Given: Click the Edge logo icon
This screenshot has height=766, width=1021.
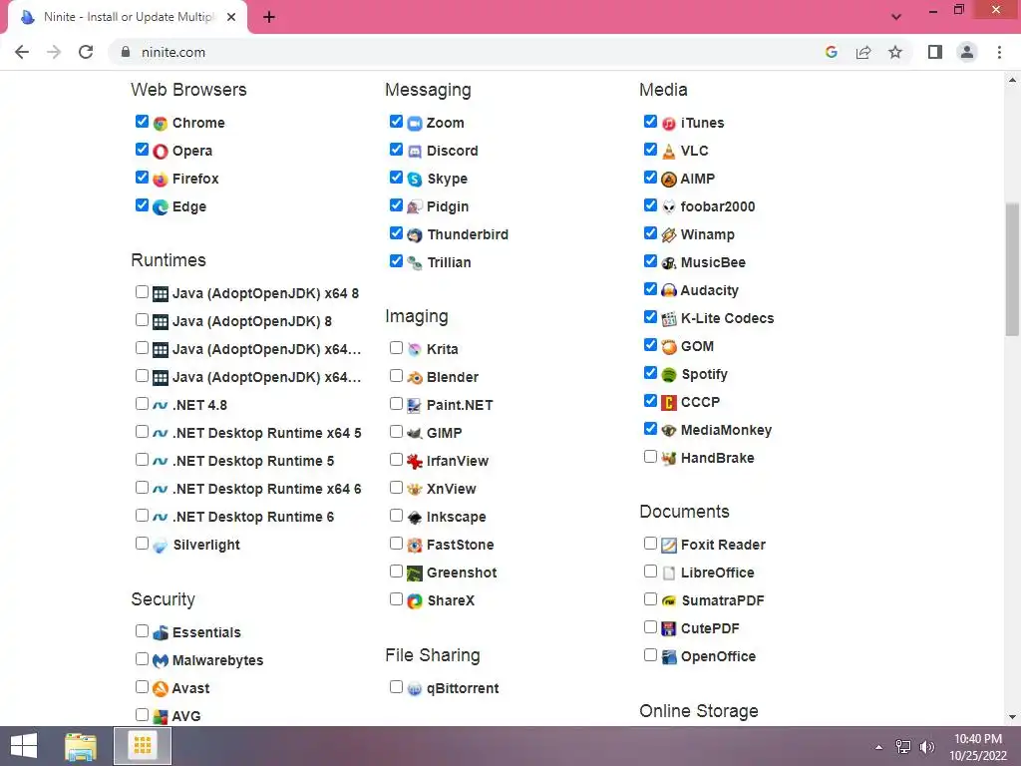Looking at the screenshot, I should (161, 207).
